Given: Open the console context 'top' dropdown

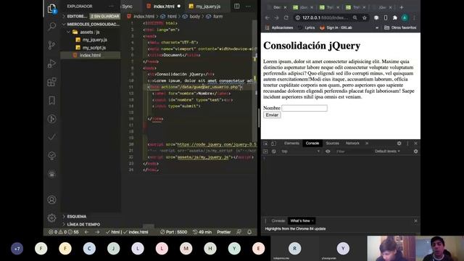Looking at the screenshot, I should click(300, 152).
